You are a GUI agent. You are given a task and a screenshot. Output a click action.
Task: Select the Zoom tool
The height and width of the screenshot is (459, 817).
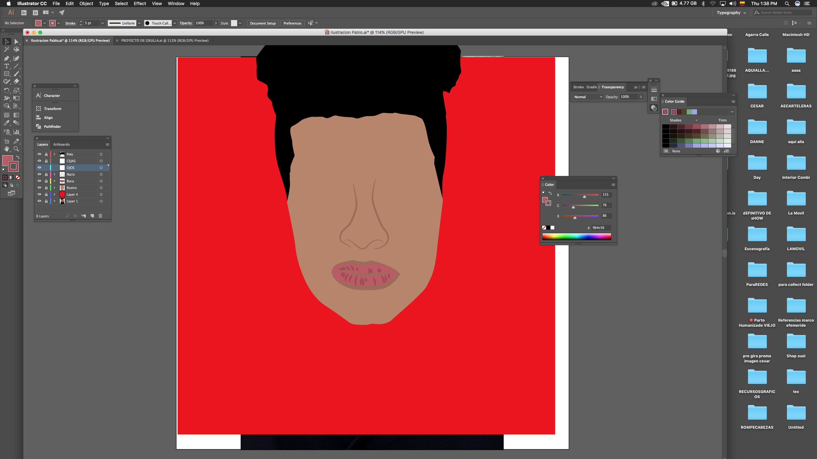16,149
